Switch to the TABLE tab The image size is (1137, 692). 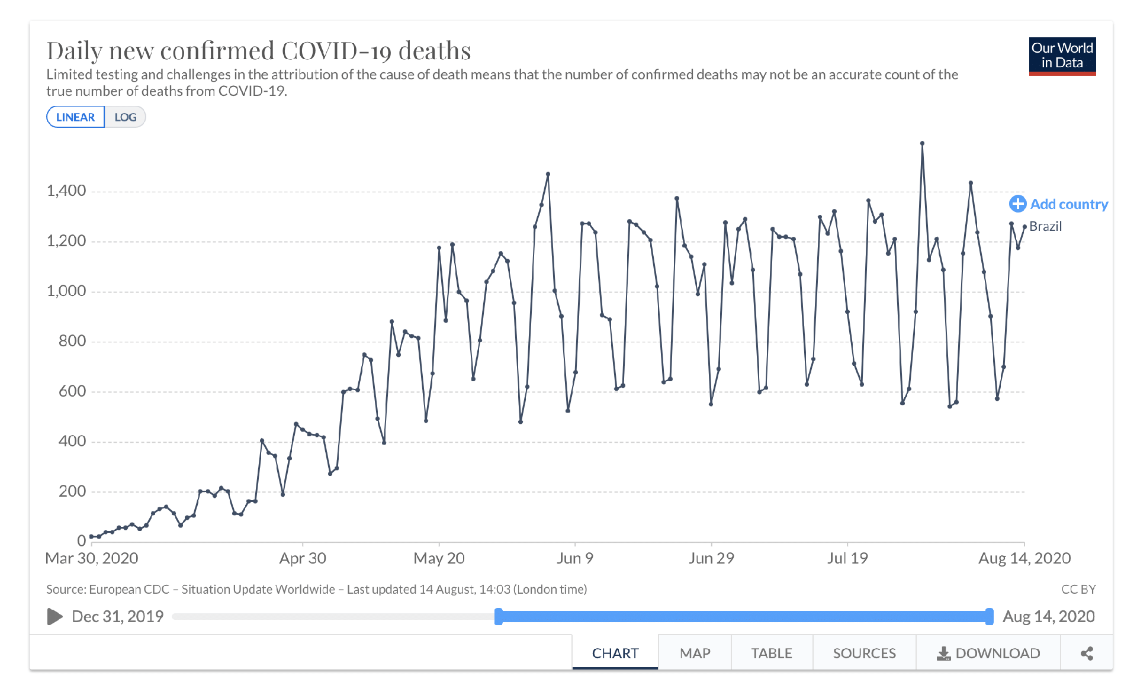coord(771,654)
